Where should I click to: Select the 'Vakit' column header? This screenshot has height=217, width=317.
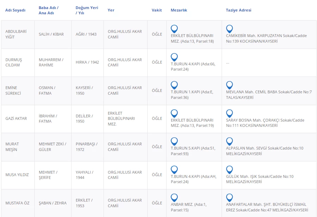(x=157, y=10)
